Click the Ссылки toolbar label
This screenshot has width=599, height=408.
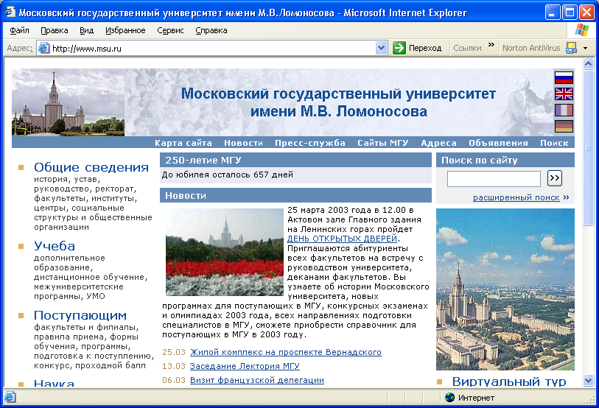pos(467,48)
